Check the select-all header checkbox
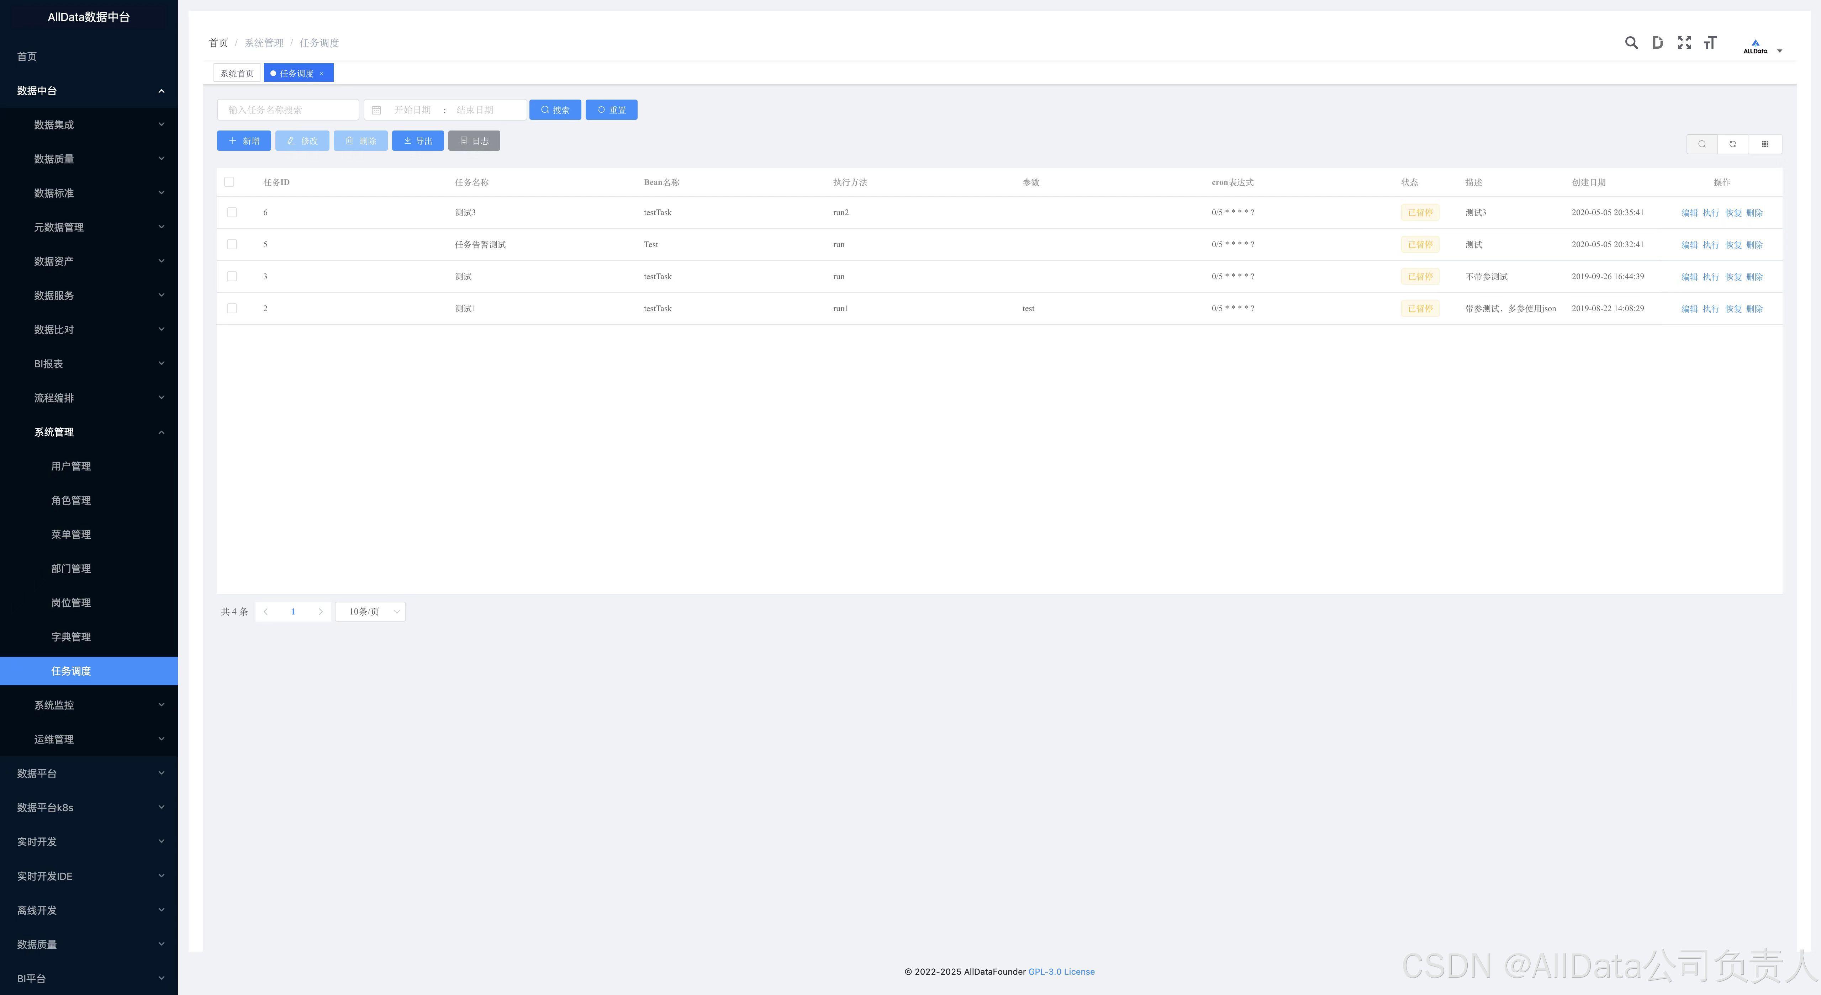 (229, 182)
